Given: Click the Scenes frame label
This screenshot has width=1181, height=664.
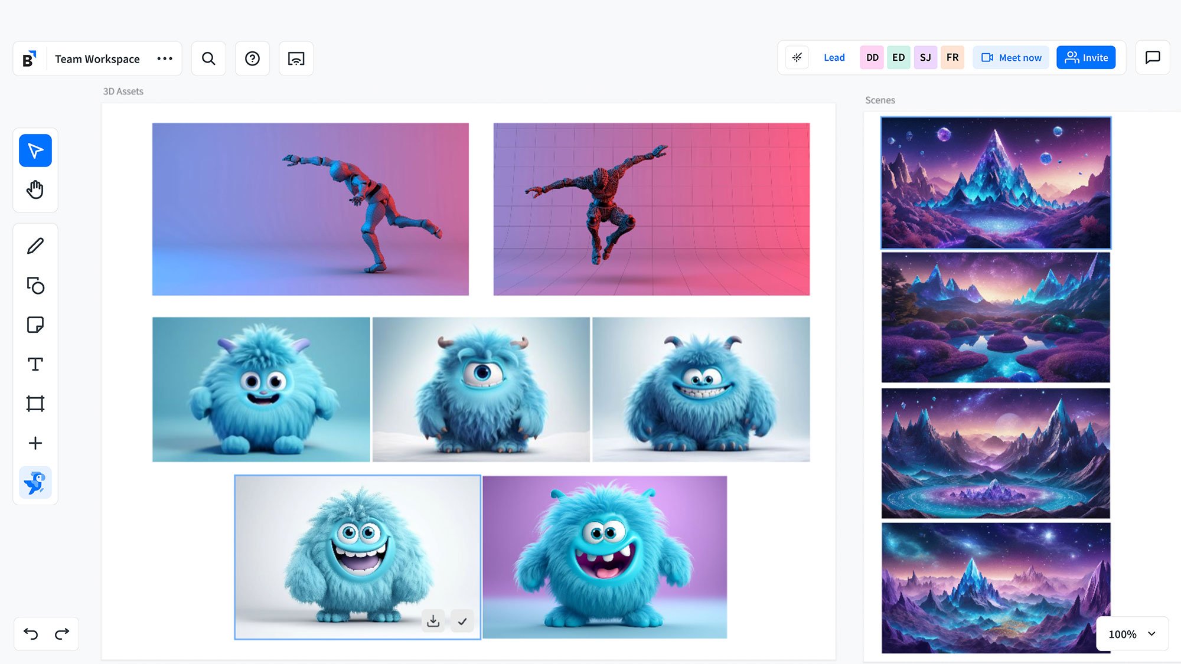Looking at the screenshot, I should point(880,100).
